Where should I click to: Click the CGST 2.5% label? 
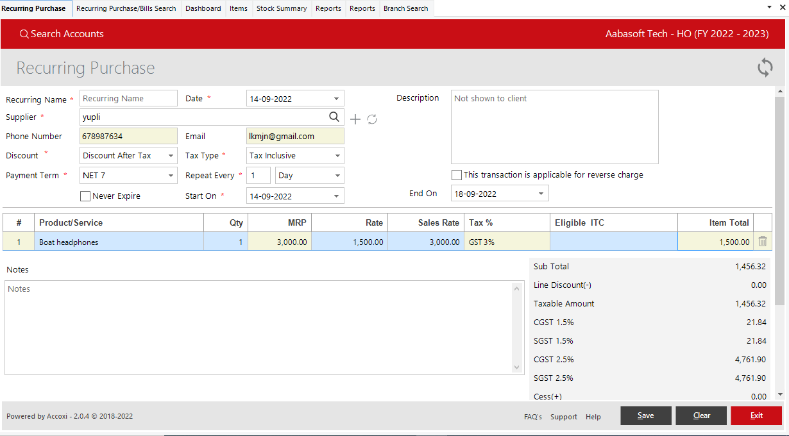[554, 360]
